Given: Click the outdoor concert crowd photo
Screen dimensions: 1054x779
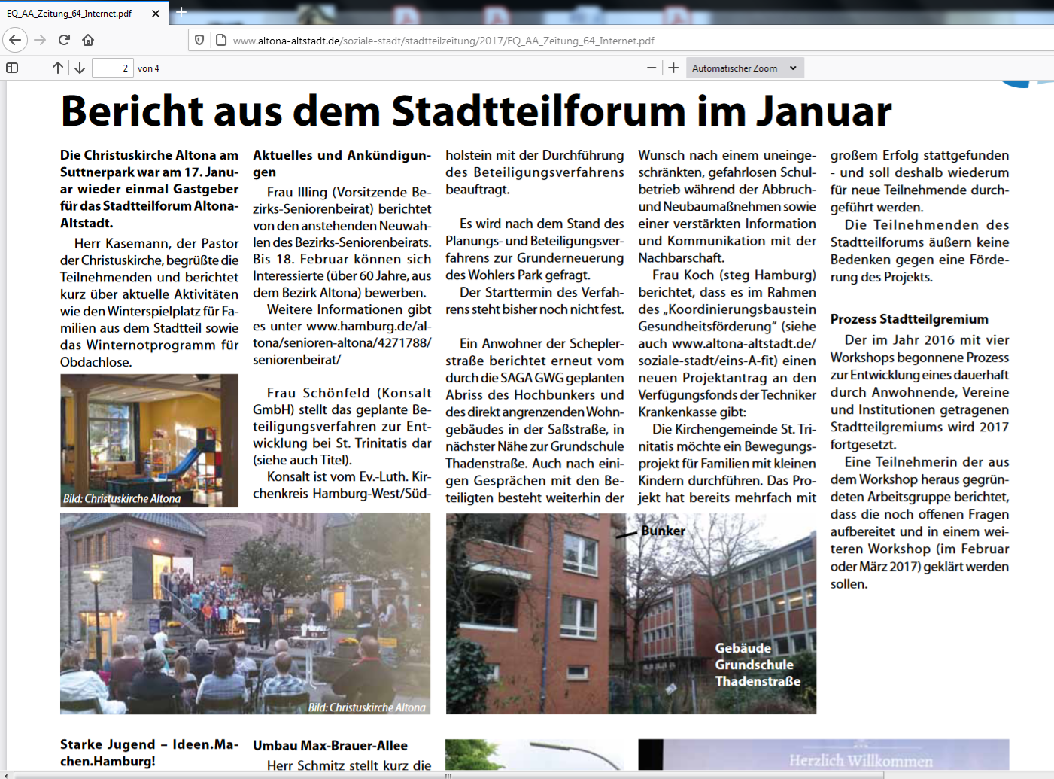Looking at the screenshot, I should [x=245, y=613].
